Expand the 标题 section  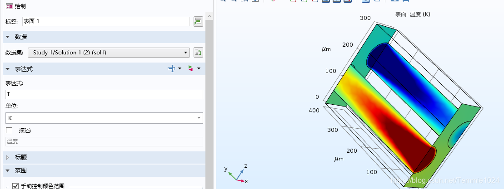click(x=8, y=157)
